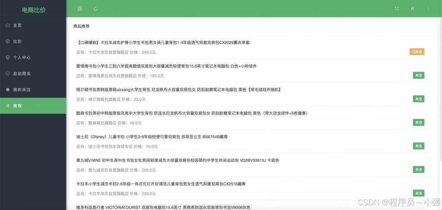Screen dimensions: 442x210
Task: Click the 卡拉羊小学生减负书包2-6年级 title
Action: (161, 184)
